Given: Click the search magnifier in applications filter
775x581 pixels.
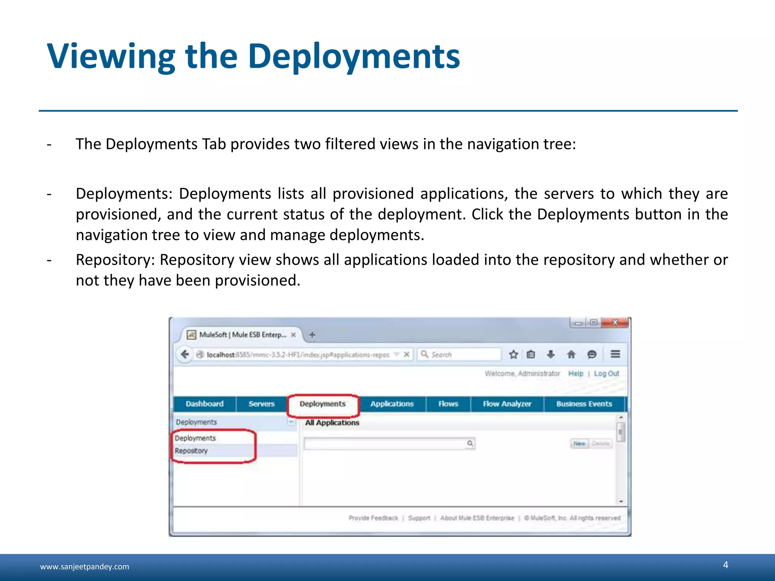Looking at the screenshot, I should pos(470,443).
